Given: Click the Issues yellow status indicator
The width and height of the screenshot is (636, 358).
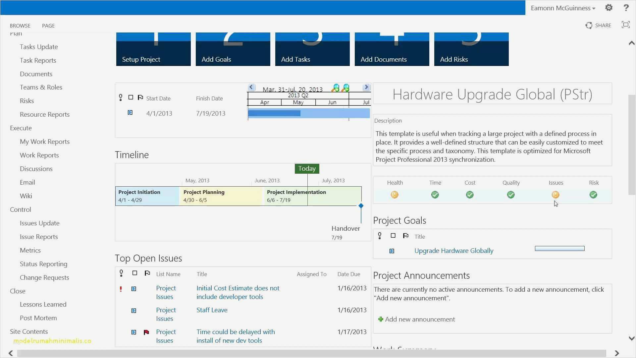Looking at the screenshot, I should coord(556,195).
